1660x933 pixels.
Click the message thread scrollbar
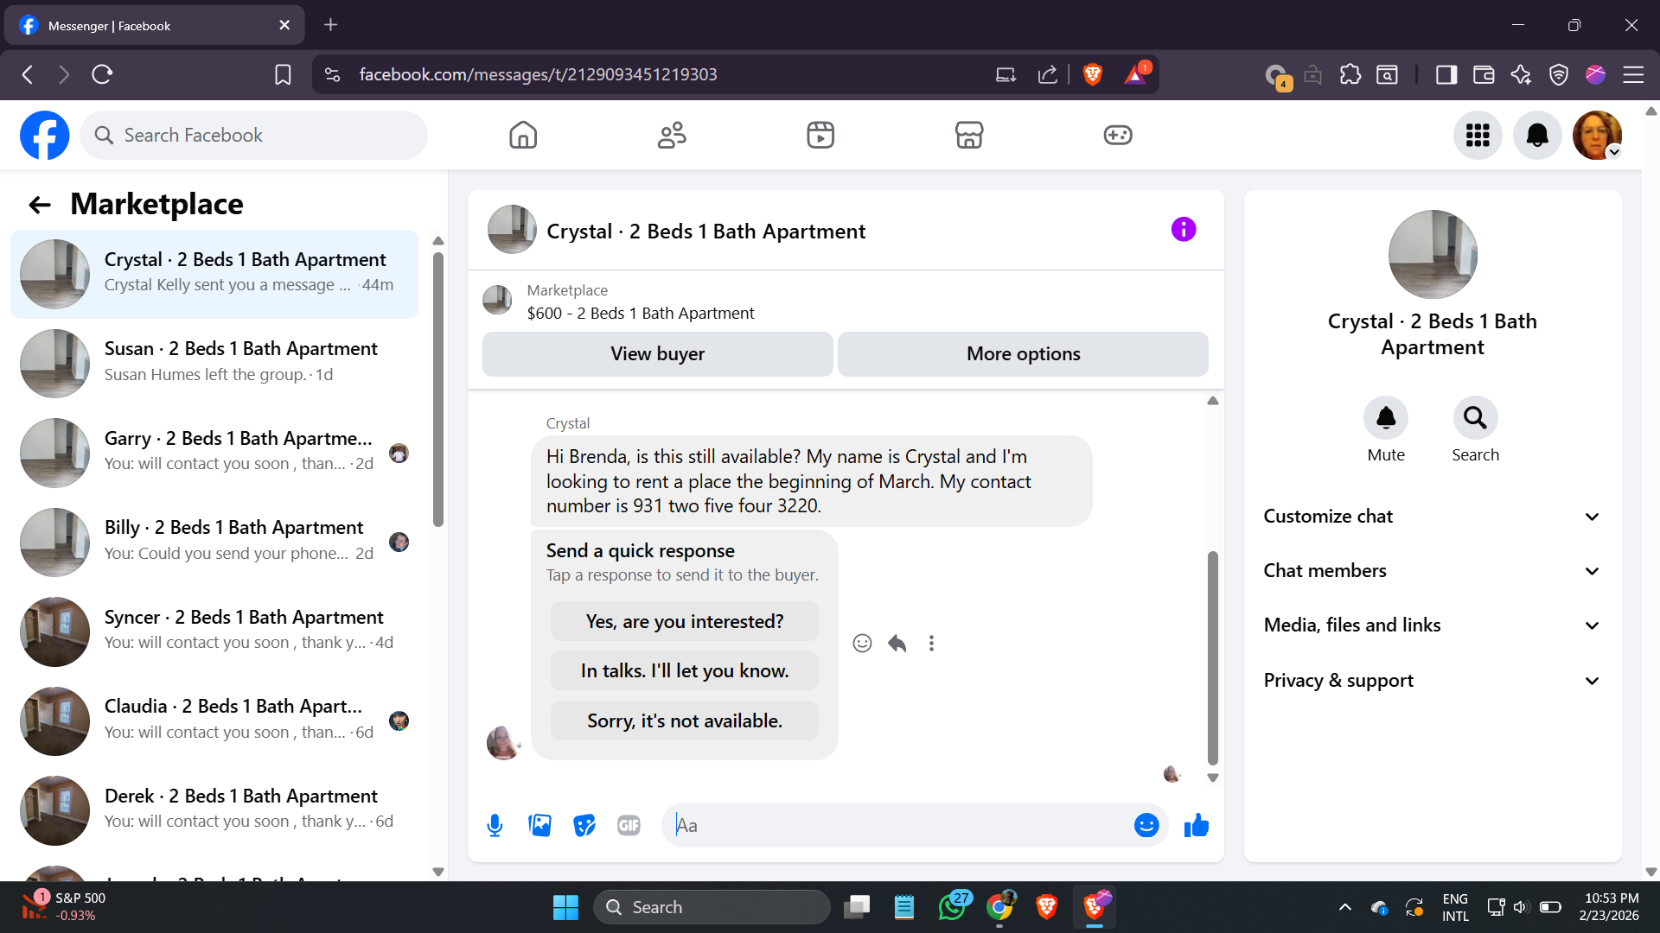tap(1212, 657)
